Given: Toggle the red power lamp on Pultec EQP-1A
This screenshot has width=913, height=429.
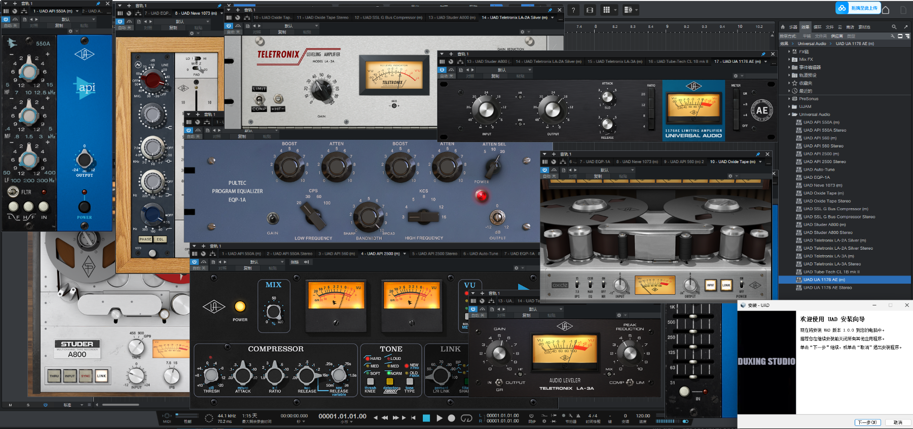Looking at the screenshot, I should pyautogui.click(x=482, y=195).
